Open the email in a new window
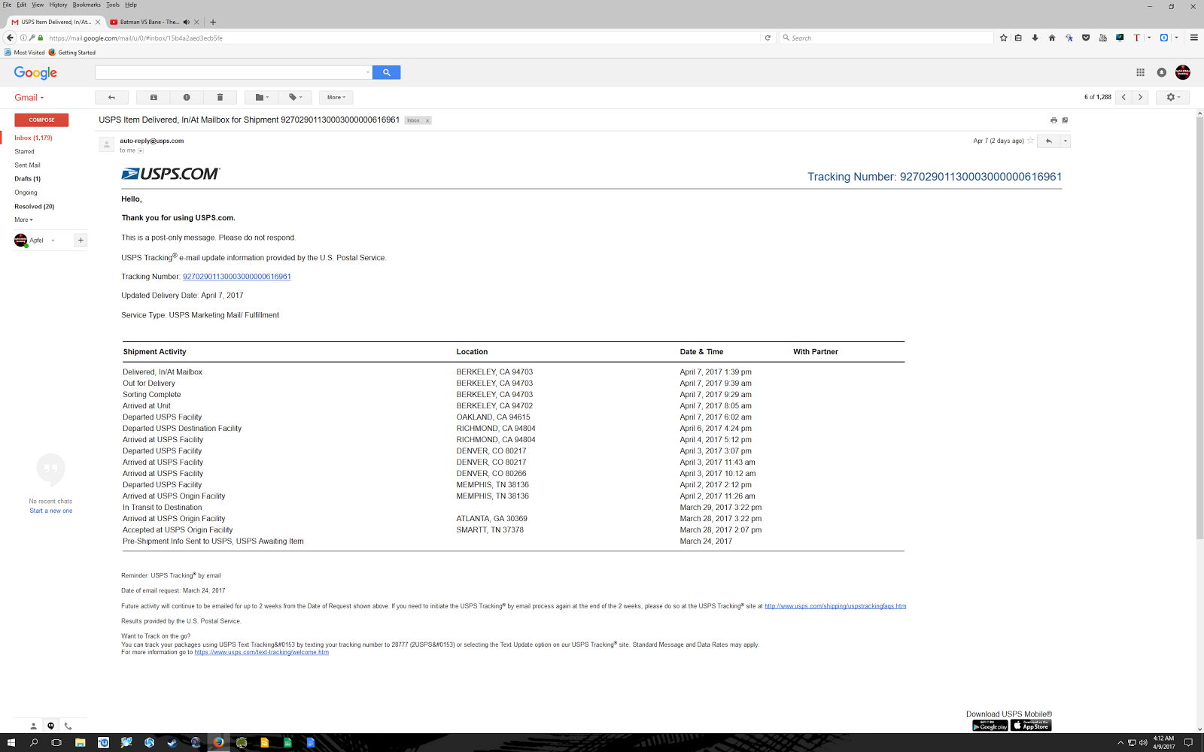The width and height of the screenshot is (1204, 752). coord(1065,120)
